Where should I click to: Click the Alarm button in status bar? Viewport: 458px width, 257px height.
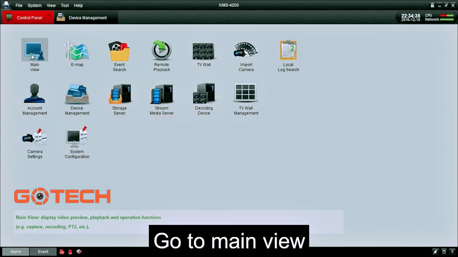[x=16, y=252]
